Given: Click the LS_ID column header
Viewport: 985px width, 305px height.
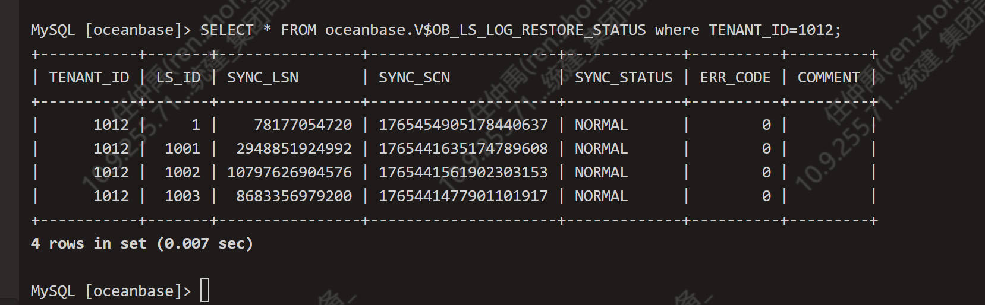Looking at the screenshot, I should click(x=178, y=78).
